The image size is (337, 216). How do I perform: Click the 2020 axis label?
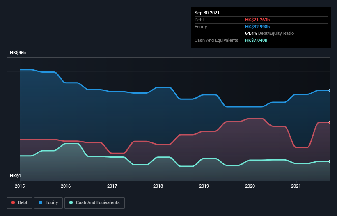point(250,186)
